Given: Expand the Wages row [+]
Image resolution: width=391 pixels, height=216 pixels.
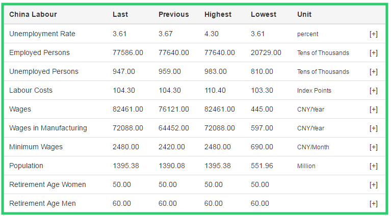Looking at the screenshot, I should pyautogui.click(x=373, y=110).
